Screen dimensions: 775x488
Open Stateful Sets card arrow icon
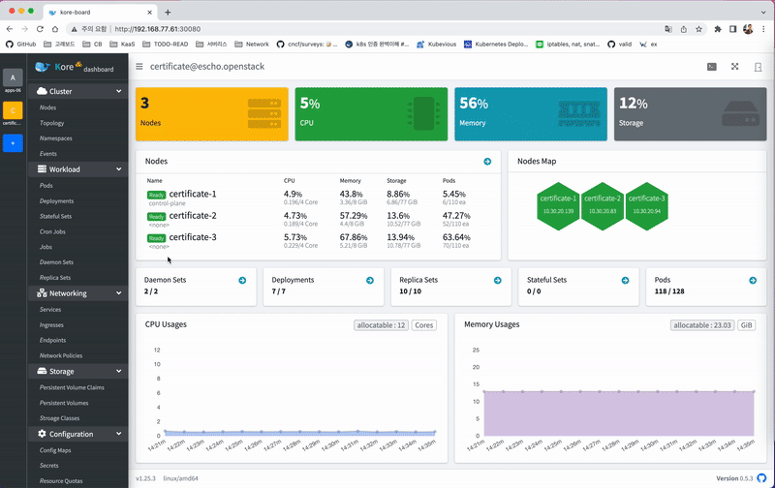pyautogui.click(x=625, y=280)
